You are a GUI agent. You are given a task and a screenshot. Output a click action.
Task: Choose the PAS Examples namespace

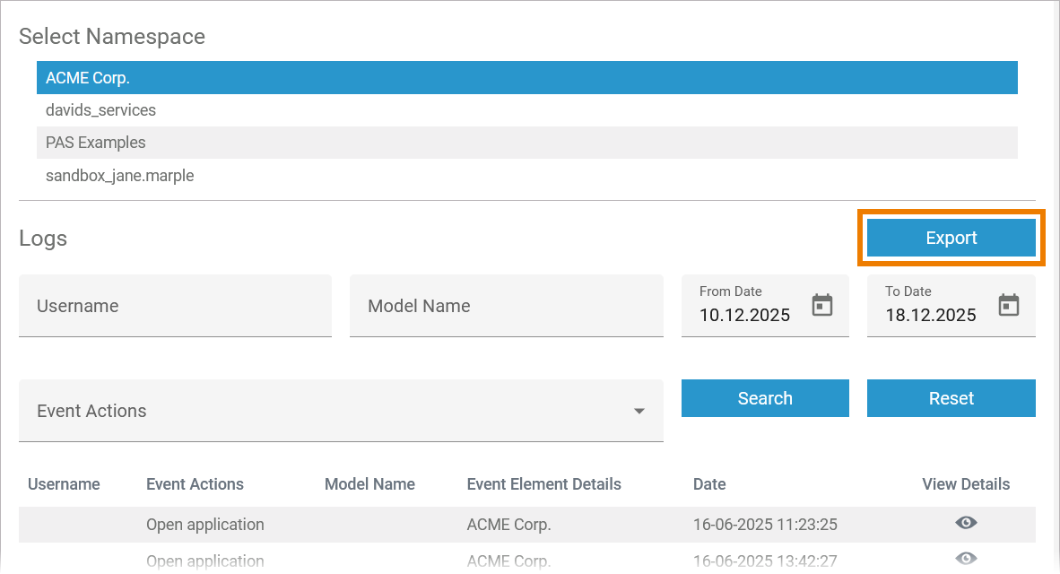[526, 143]
